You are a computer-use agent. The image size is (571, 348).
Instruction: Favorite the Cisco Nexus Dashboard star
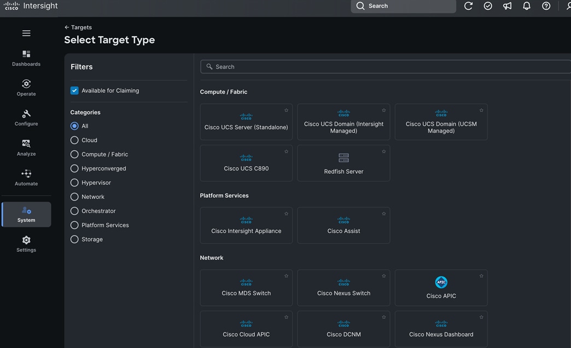pos(481,317)
